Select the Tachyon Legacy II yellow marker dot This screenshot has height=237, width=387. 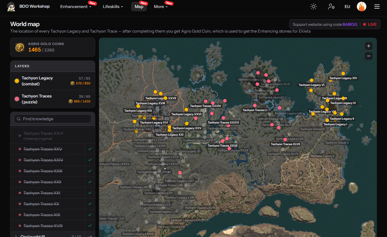[x=342, y=114]
